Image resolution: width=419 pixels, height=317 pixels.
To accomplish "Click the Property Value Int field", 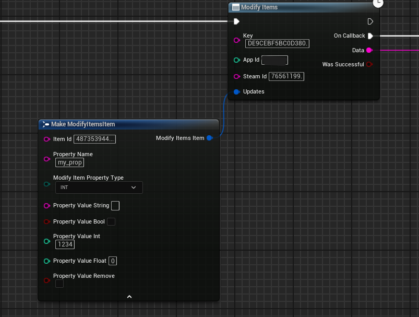I will 65,244.
